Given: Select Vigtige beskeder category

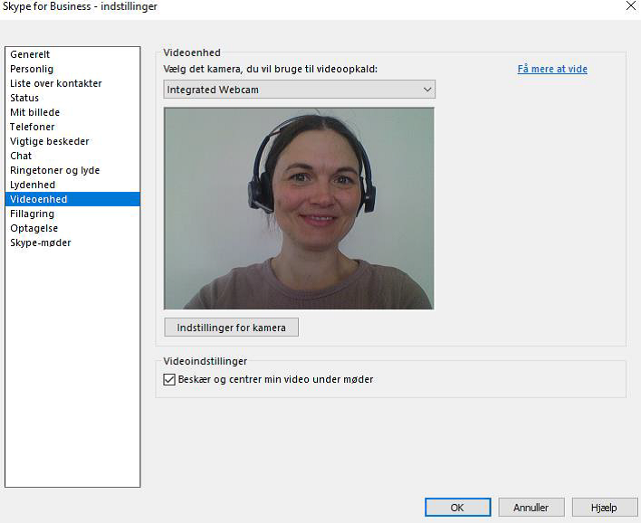Looking at the screenshot, I should pyautogui.click(x=72, y=141).
